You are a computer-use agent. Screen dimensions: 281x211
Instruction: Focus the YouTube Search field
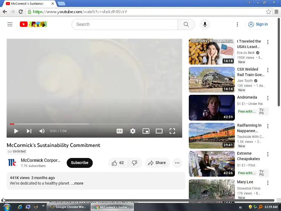[x=125, y=24]
